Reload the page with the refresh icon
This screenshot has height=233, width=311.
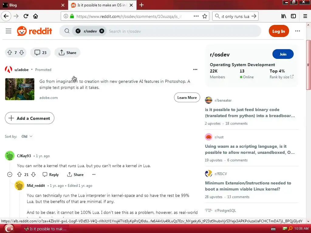pyautogui.click(x=26, y=16)
